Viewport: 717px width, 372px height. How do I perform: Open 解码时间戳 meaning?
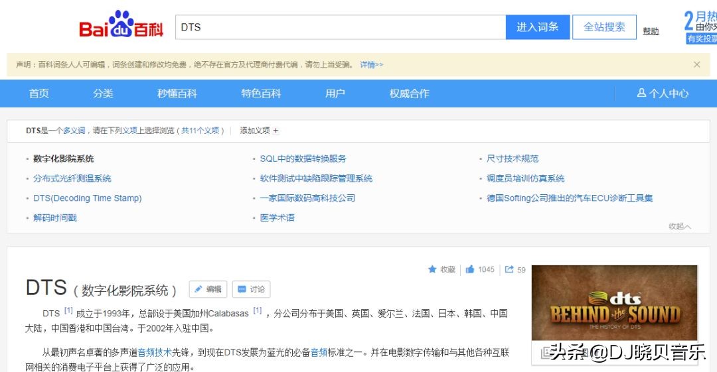click(55, 217)
